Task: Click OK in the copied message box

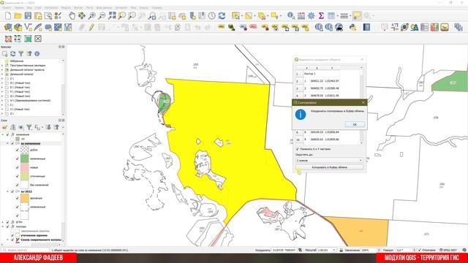Action: click(355, 124)
